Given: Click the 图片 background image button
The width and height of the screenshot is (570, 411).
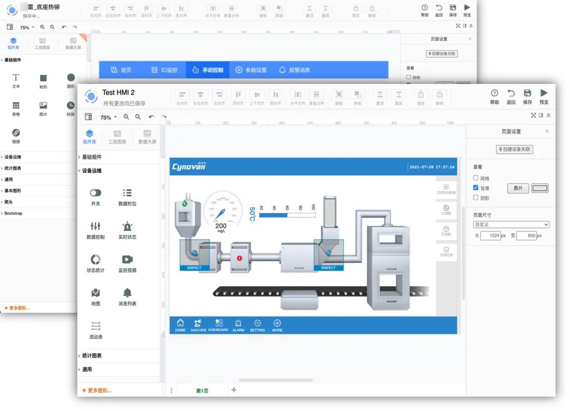Looking at the screenshot, I should tap(518, 188).
